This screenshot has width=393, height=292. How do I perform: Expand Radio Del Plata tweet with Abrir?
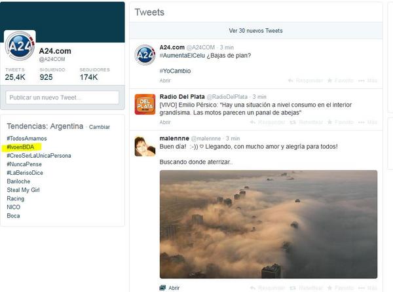pos(165,122)
